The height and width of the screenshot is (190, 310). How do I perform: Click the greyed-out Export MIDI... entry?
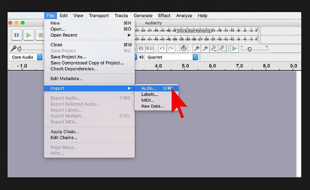(89, 122)
